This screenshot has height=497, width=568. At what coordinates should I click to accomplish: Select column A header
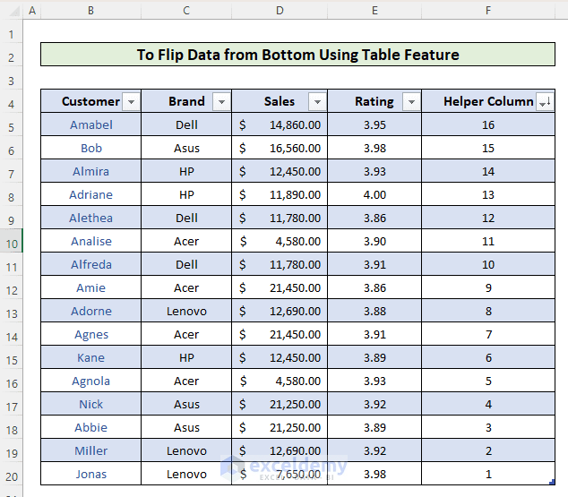32,11
